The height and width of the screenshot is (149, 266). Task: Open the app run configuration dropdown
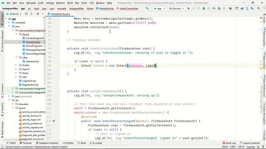click(x=159, y=8)
